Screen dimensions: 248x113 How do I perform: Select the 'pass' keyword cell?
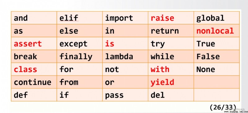125,95
